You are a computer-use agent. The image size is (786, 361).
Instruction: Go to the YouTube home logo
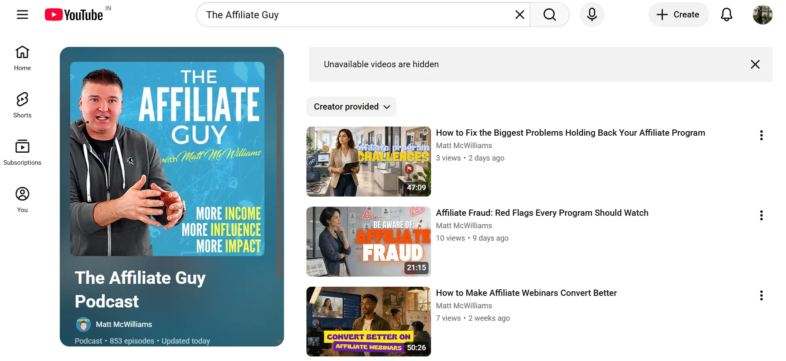(x=74, y=15)
